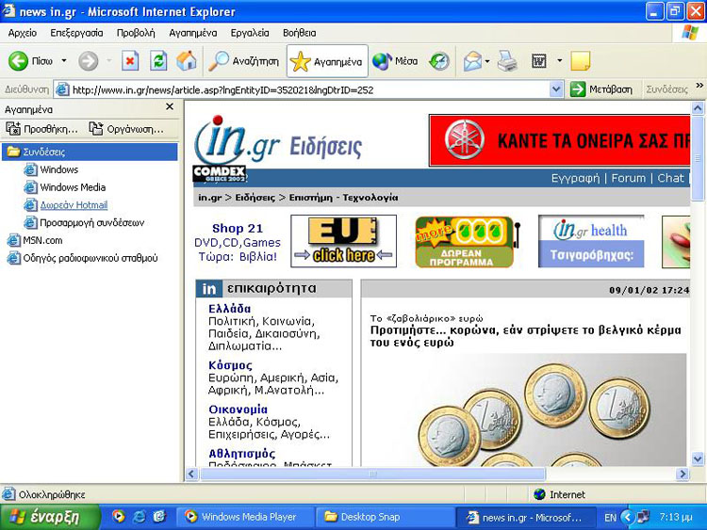Collapse the Συνδέσεις folder

(90, 152)
